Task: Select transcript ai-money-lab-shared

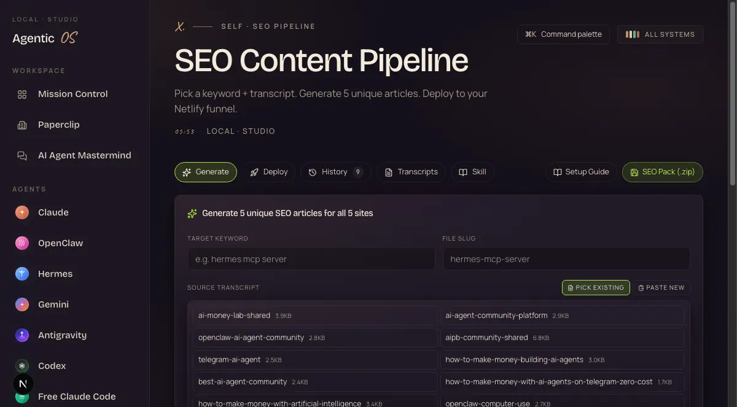Action: click(315, 316)
